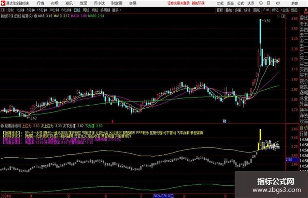This screenshot has height=198, width=308.
Task: Click the 统计 statistics toolbar button
Action: click(x=247, y=10)
